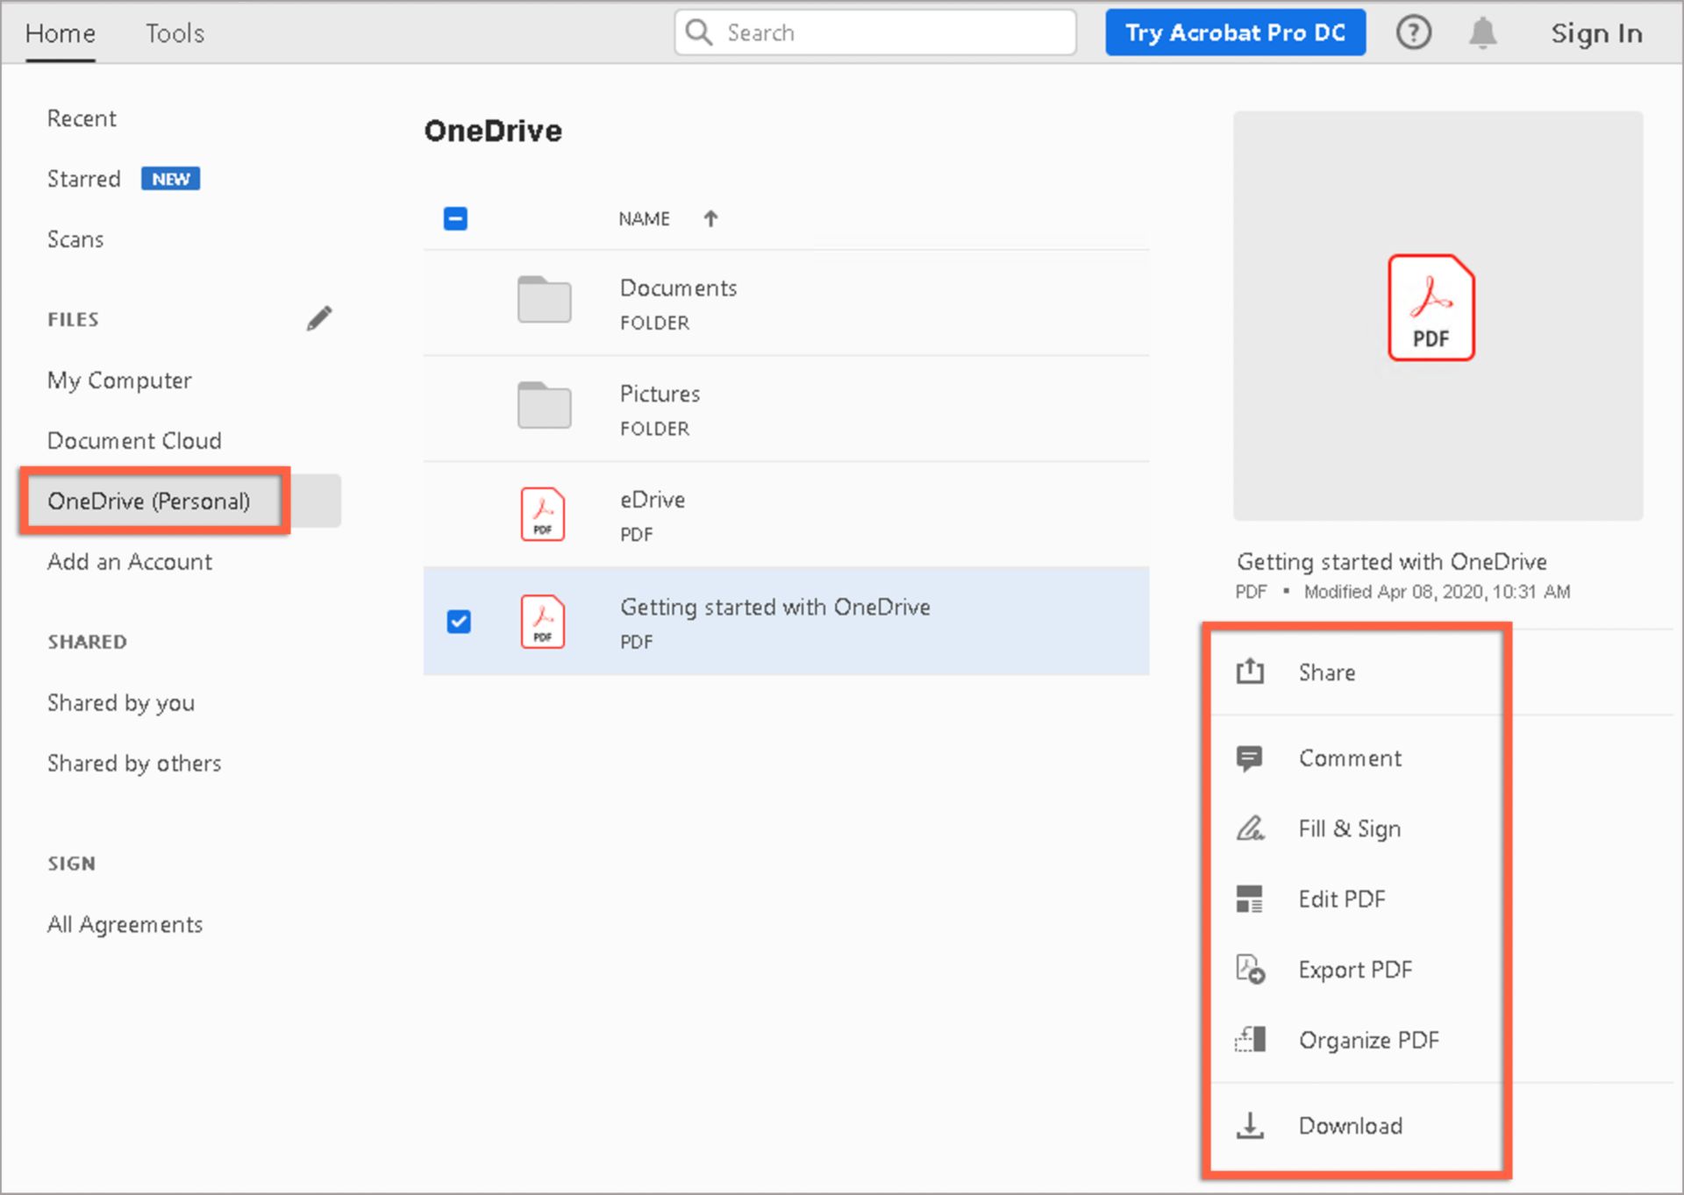Image resolution: width=1684 pixels, height=1195 pixels.
Task: Click the select-all checkbox above the file list
Action: click(x=455, y=217)
